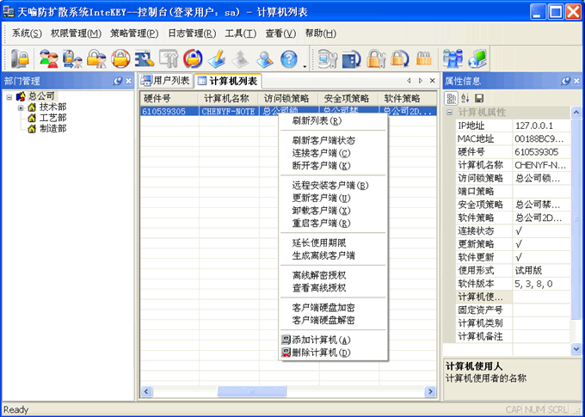Click the gray tools window toolbar icon
The image size is (585, 417).
point(169,59)
